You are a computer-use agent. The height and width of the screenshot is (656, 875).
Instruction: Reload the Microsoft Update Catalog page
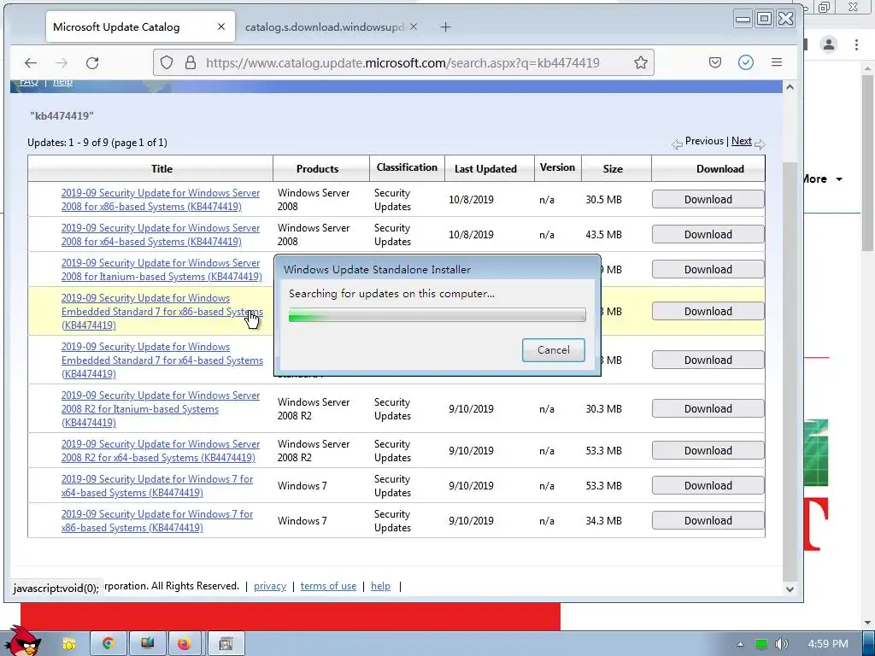[92, 63]
